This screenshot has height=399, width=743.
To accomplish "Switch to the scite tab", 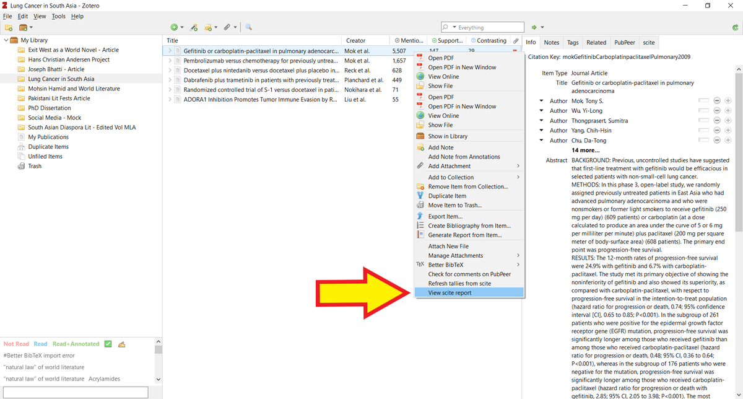I will pos(649,42).
